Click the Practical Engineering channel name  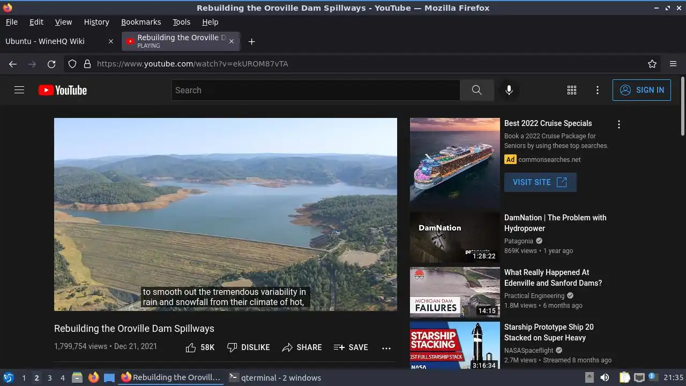click(x=534, y=296)
